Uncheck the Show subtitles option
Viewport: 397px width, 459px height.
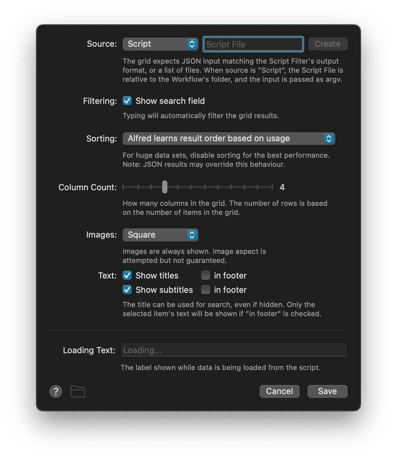126,290
